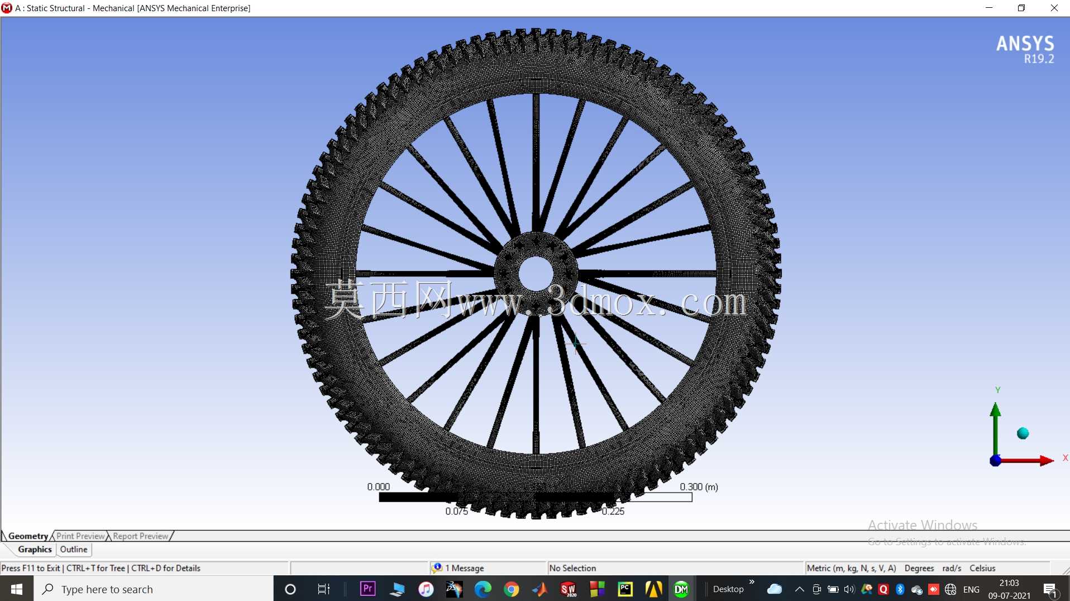Click the scale ruler bar
1070x601 pixels.
click(535, 497)
